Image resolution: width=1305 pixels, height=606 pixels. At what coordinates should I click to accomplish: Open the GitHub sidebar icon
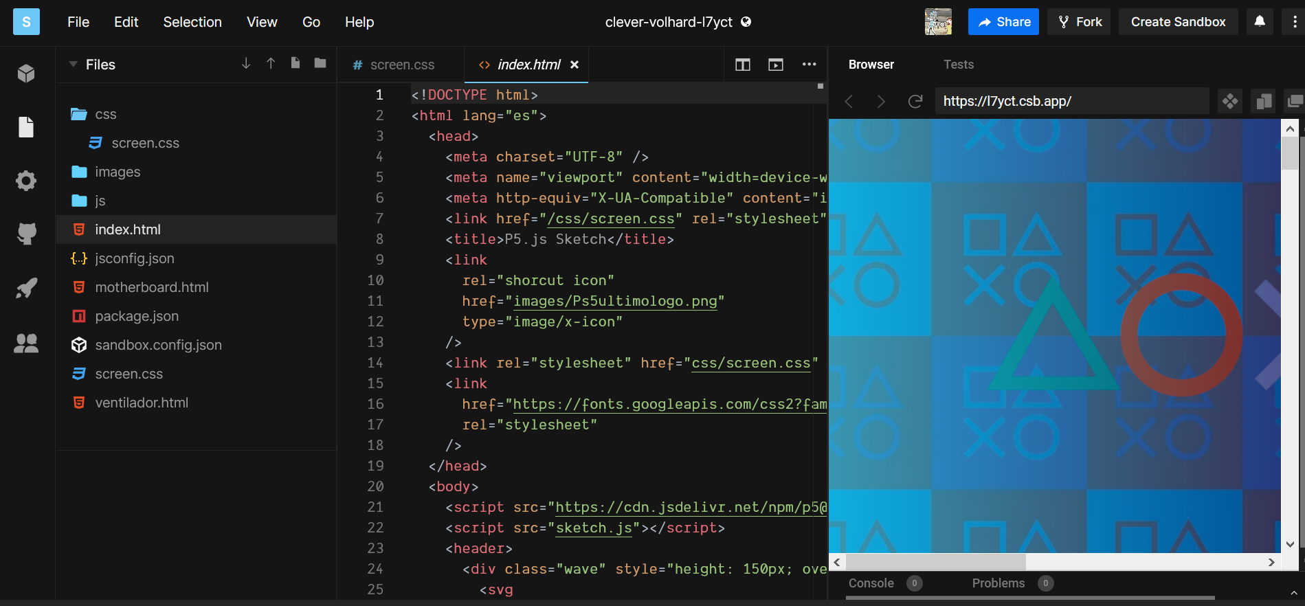26,234
